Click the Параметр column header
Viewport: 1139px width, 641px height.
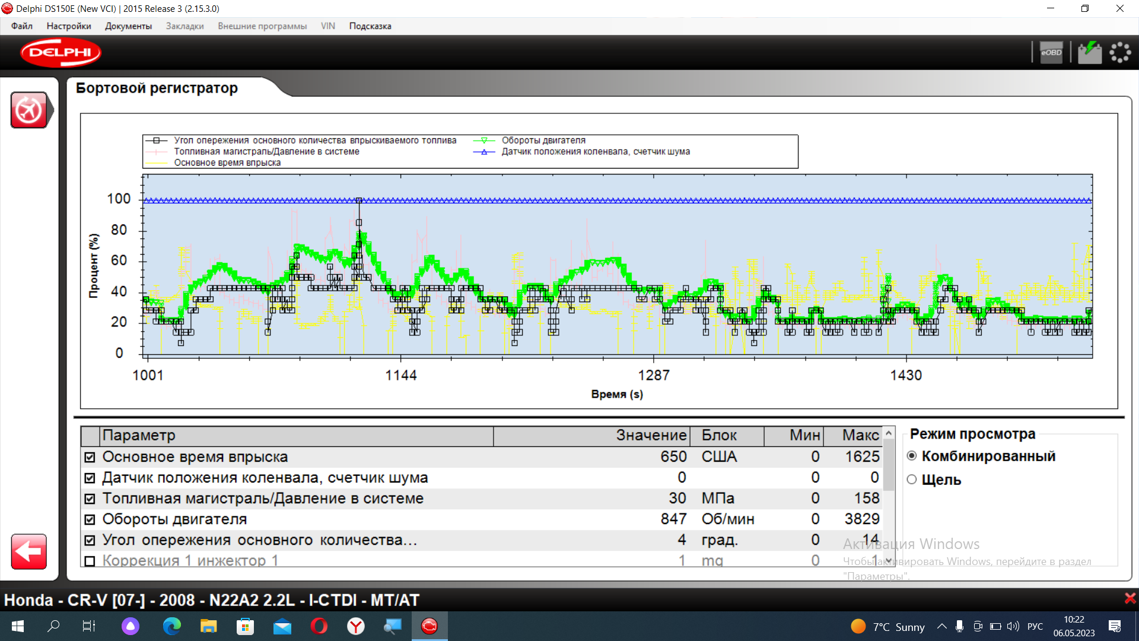point(297,436)
